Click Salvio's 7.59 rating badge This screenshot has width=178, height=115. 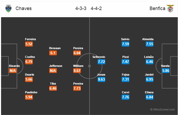pyautogui.click(x=125, y=44)
